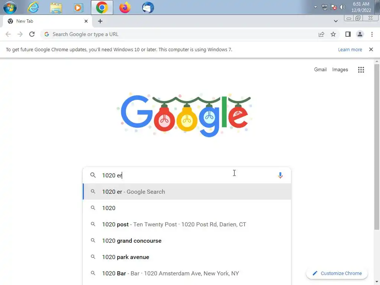Viewport: 380px width, 285px height.
Task: Open the Windows Start menu orb
Action: (10, 7)
